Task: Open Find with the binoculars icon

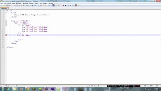Action: pos(32,5)
